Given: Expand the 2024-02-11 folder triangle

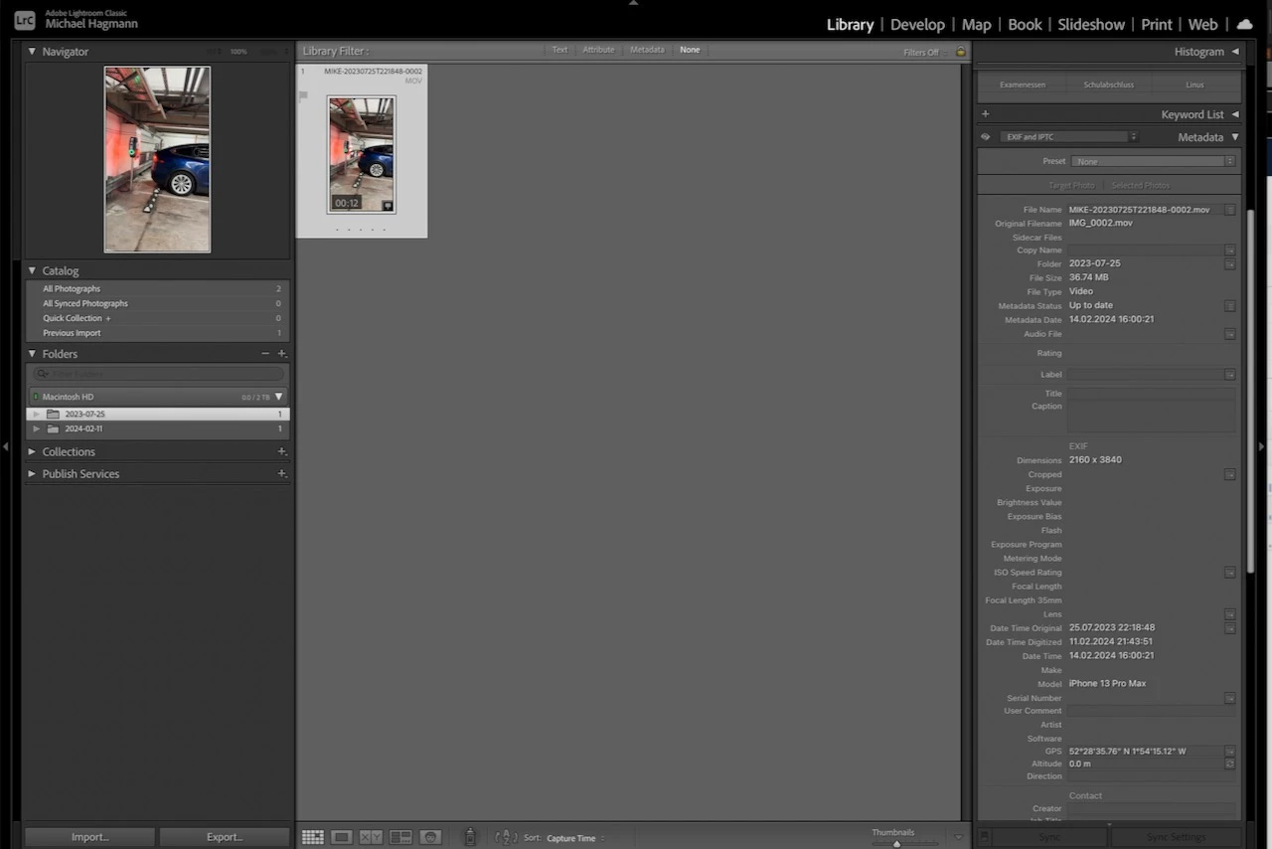Looking at the screenshot, I should pos(37,429).
